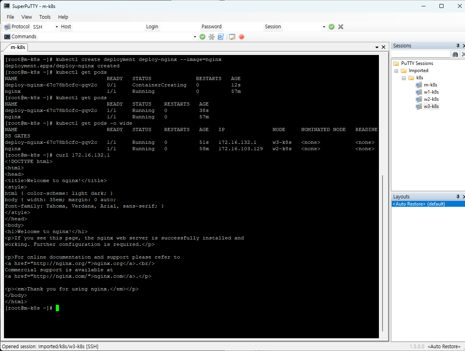The width and height of the screenshot is (465, 351).
Task: Click 'deployment.apps/deploy-nginx created' line
Action: click(62, 66)
